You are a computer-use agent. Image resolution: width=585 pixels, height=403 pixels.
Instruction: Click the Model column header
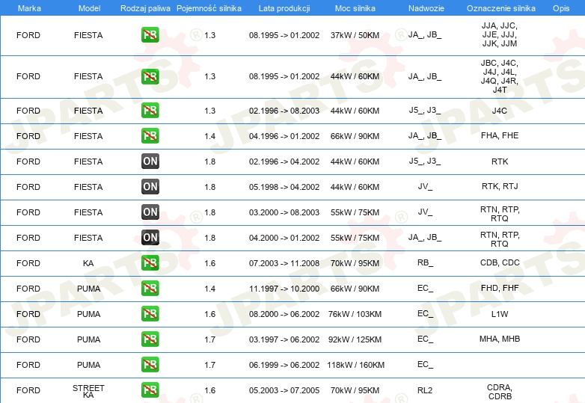[x=89, y=8]
